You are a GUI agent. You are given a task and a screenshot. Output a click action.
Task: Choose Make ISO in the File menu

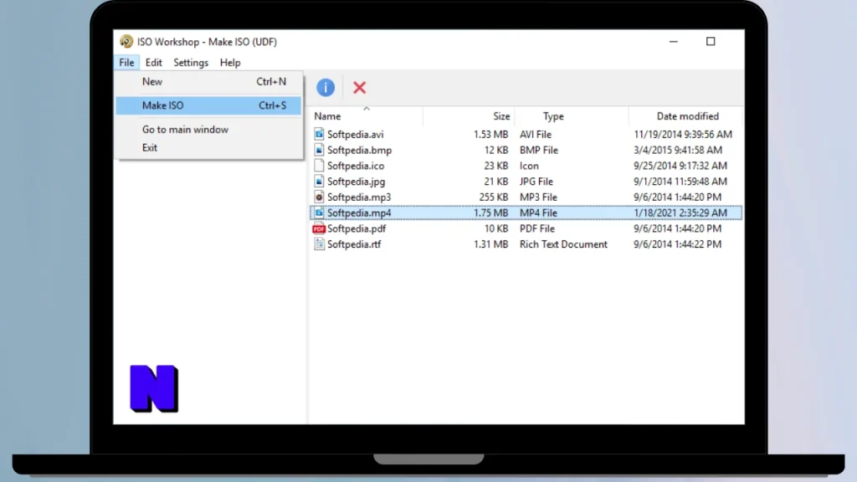208,105
